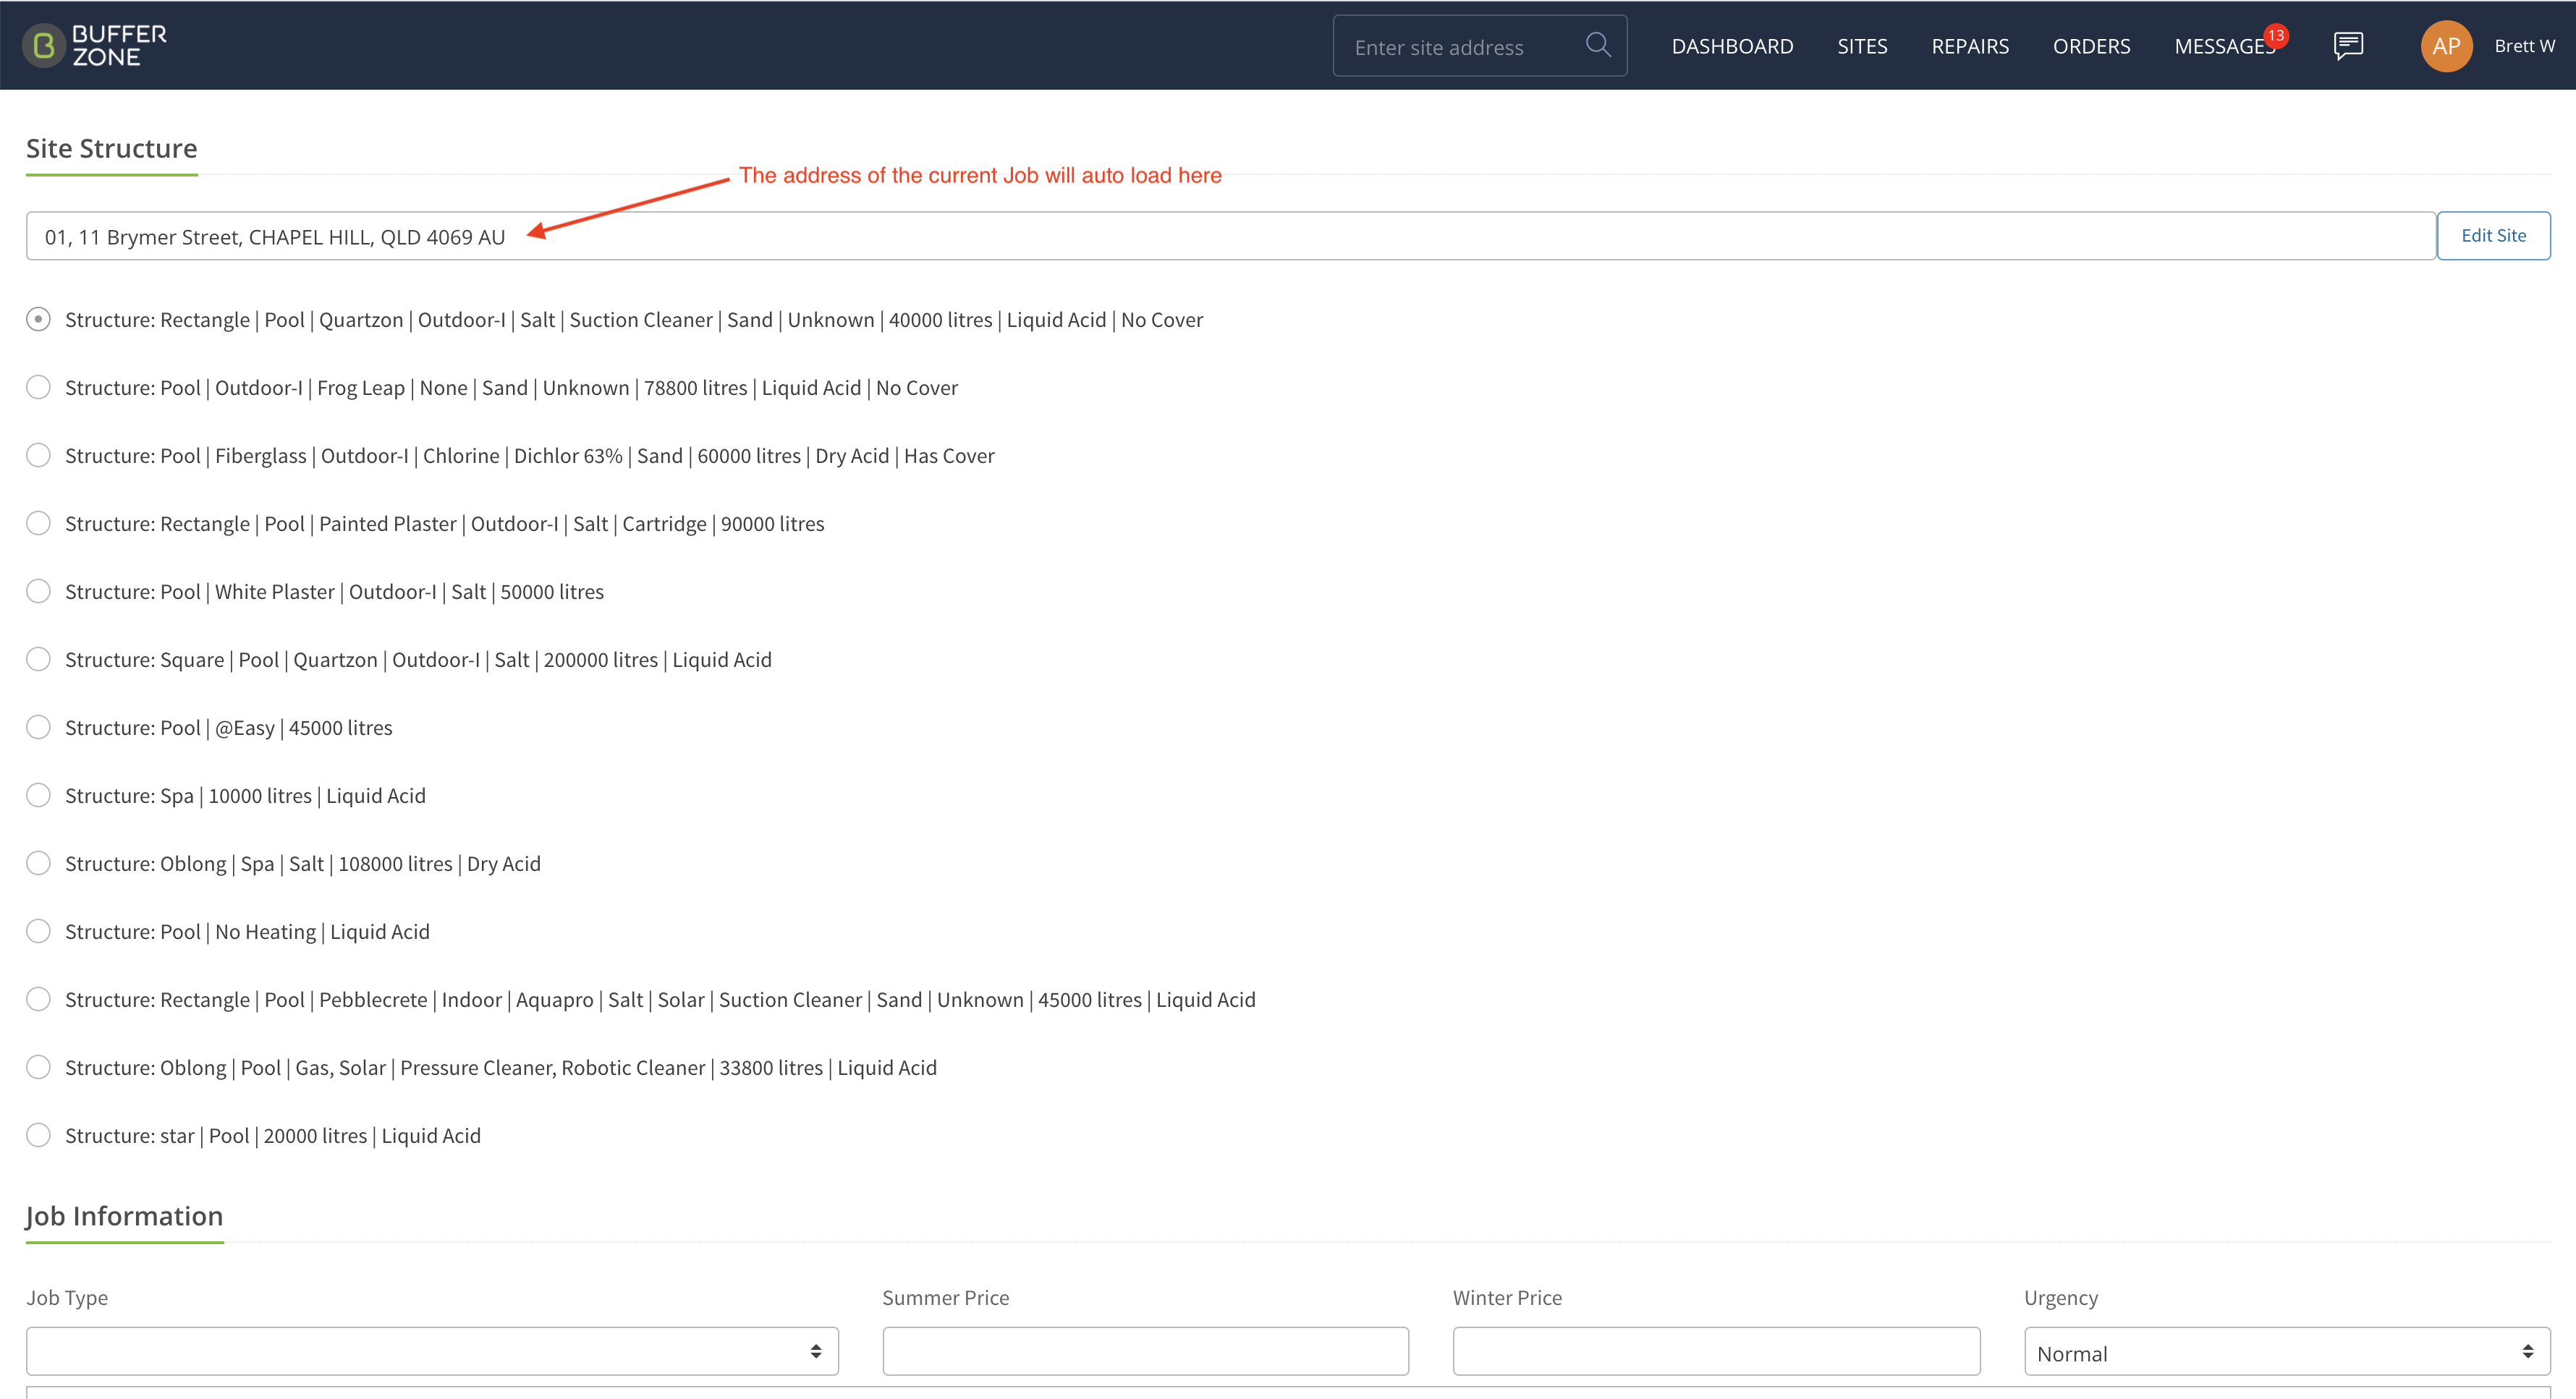Click the red 13 notification badge
Viewport: 2576px width, 1399px height.
(x=2276, y=35)
